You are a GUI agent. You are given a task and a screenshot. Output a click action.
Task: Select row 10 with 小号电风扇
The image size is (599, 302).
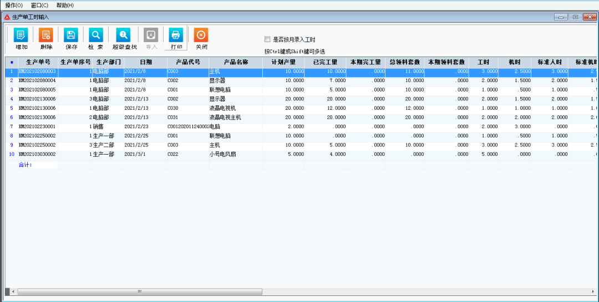coord(235,154)
